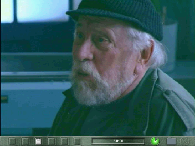195x146 pixels.
Task: Click the spiral emblem icon
Action: pos(185,141)
